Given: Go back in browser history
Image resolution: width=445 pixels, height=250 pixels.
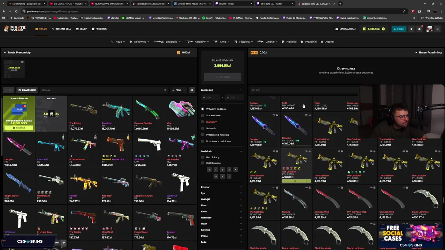Looking at the screenshot, I should pos(3,11).
